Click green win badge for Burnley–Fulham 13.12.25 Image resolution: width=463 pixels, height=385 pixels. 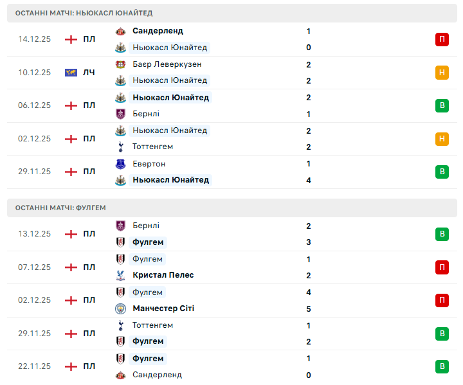442,234
